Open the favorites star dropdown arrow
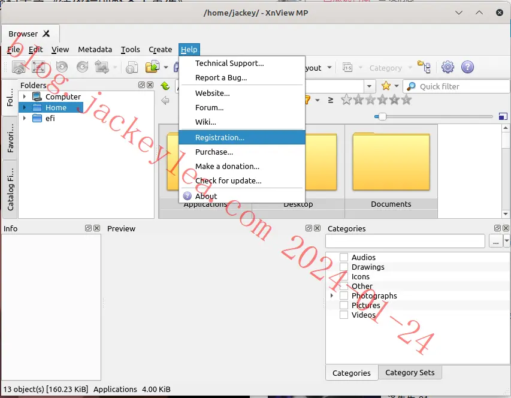The width and height of the screenshot is (511, 398). coord(397,86)
